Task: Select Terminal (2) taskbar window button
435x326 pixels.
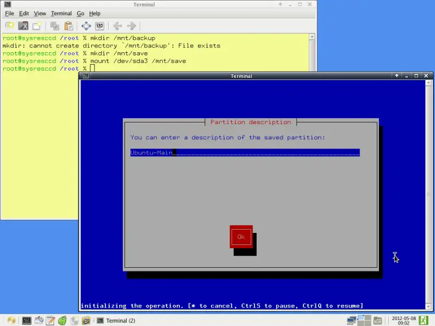Action: [116, 321]
